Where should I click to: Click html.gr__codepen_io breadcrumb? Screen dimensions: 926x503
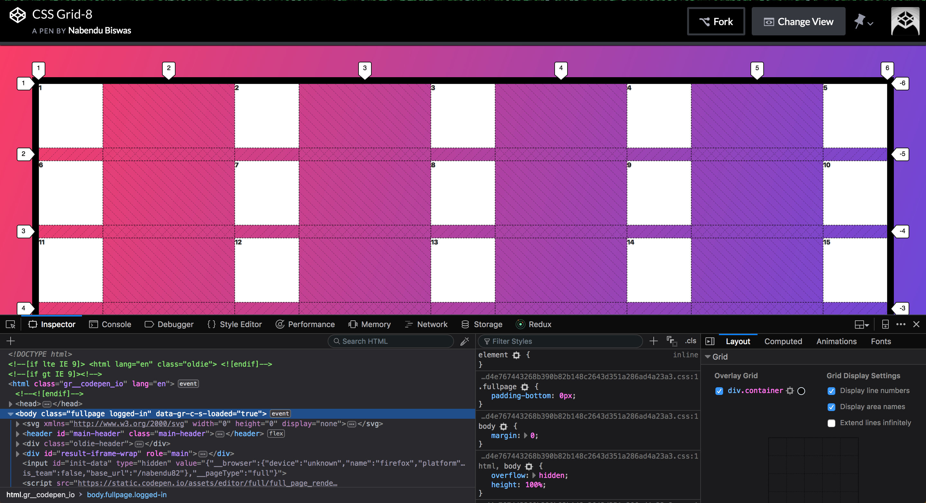pyautogui.click(x=41, y=495)
